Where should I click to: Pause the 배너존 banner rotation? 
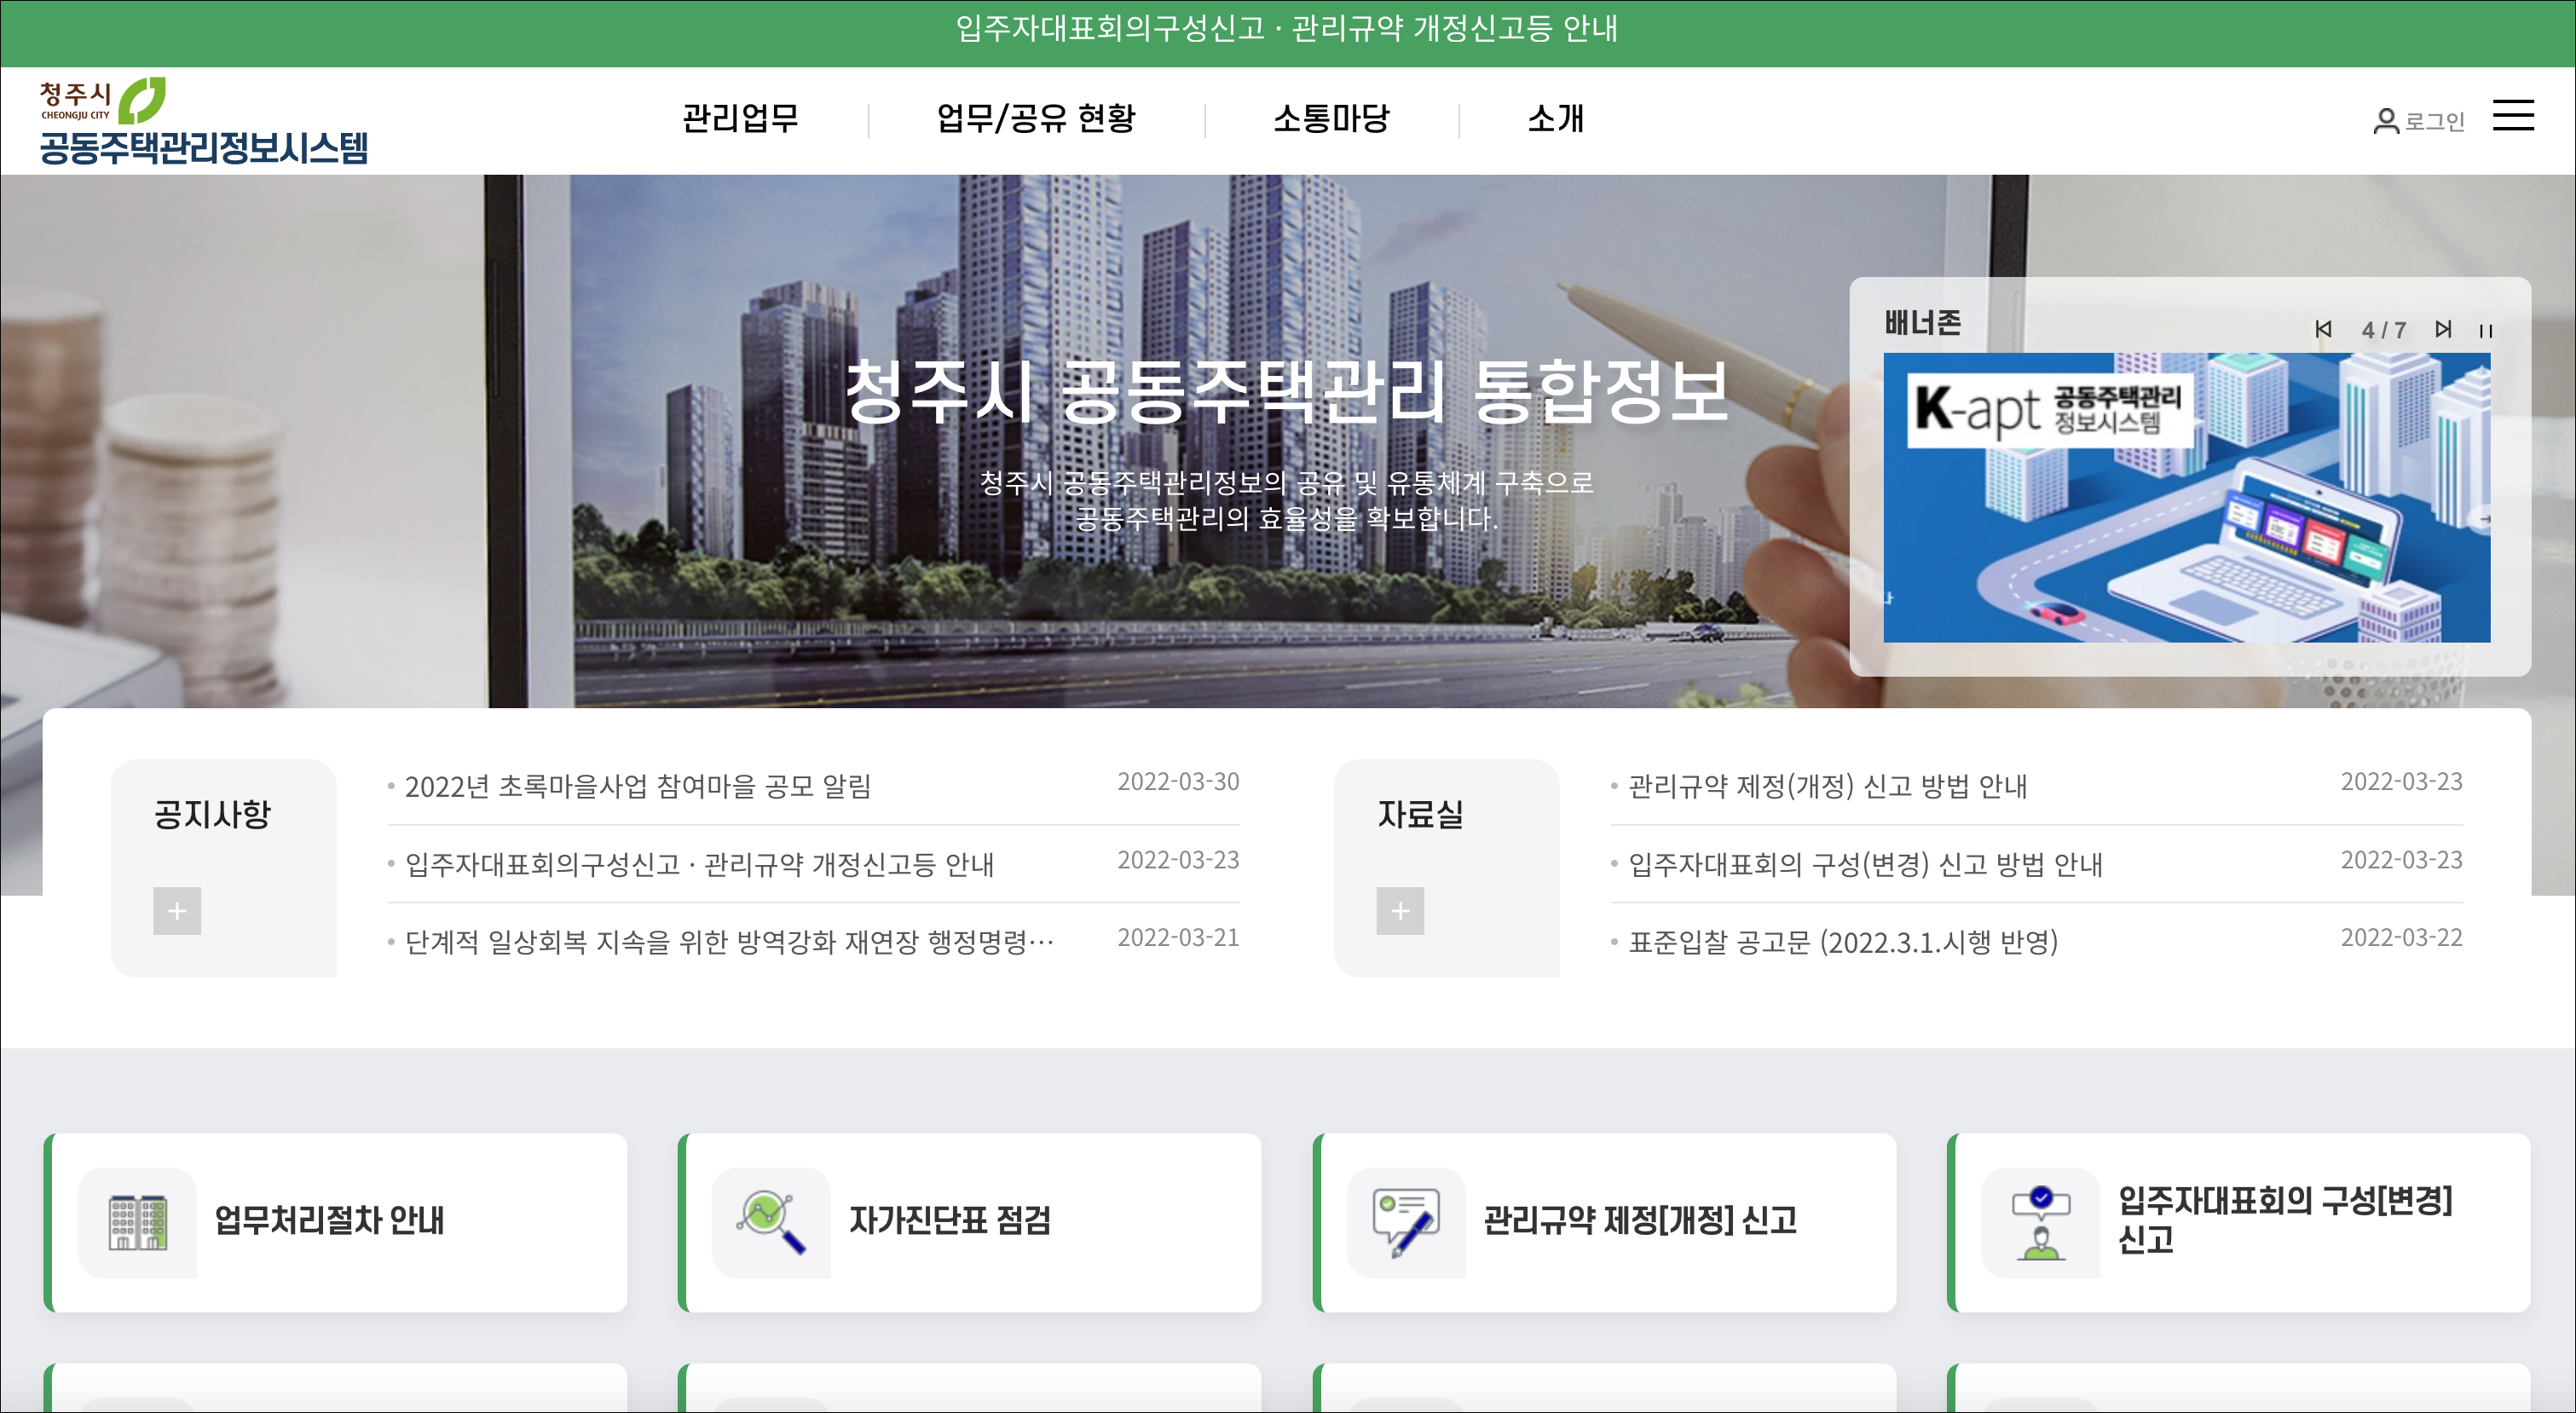pyautogui.click(x=2486, y=330)
